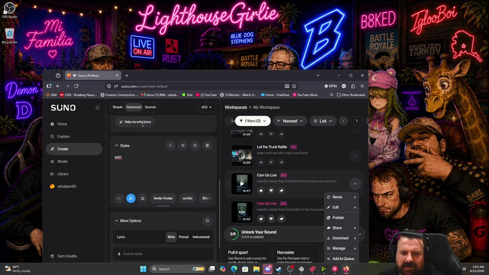
Task: Expand the Share submenu
Action: 341,228
